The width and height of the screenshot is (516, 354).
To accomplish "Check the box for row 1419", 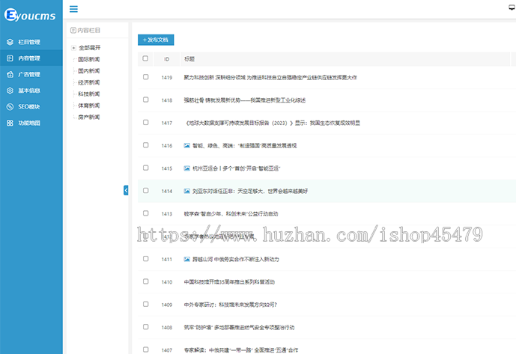I will [145, 77].
